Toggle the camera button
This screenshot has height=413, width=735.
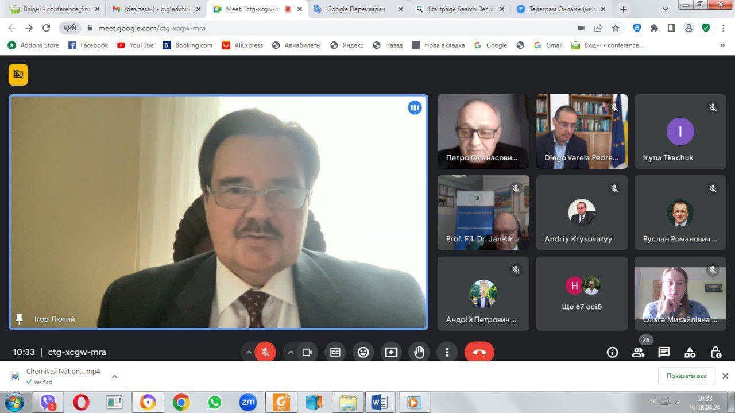[307, 352]
